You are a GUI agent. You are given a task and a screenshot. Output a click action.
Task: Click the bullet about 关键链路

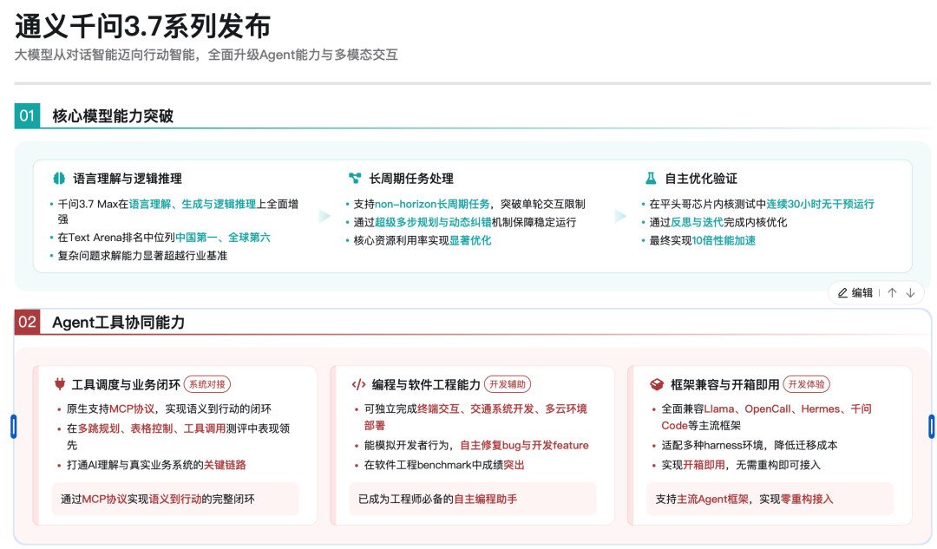[156, 465]
